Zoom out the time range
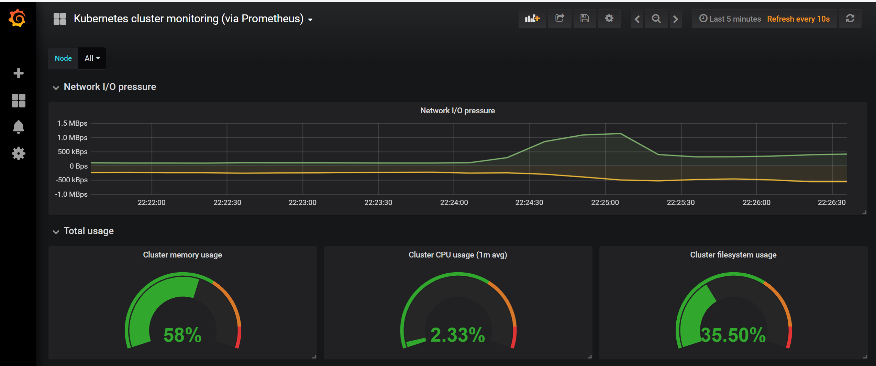The image size is (876, 366). [656, 19]
